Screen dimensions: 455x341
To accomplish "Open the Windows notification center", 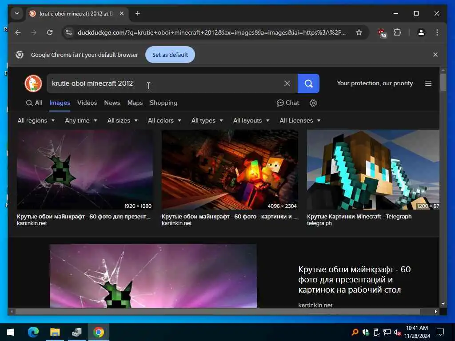I will click(x=440, y=332).
